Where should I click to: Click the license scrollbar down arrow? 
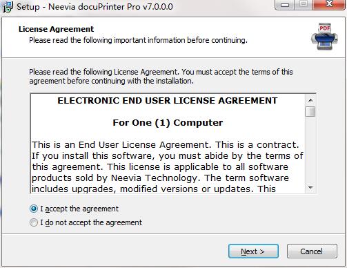tap(310, 188)
